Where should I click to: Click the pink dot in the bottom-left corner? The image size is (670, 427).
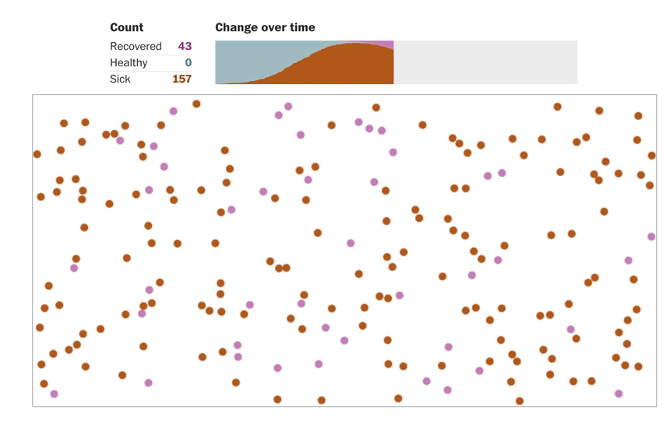point(54,393)
